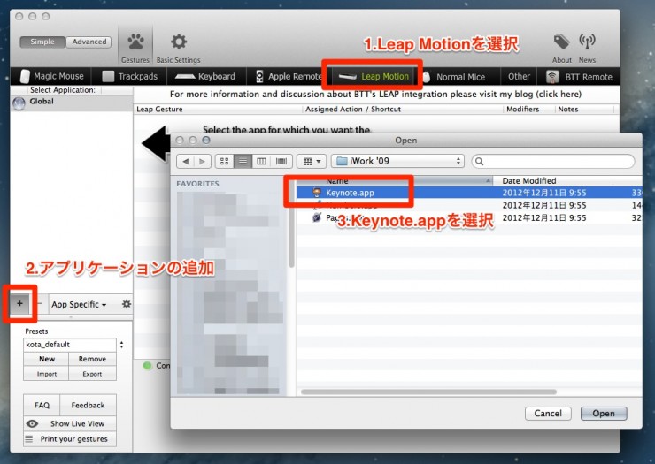Image resolution: width=655 pixels, height=464 pixels.
Task: Switch Open dialog to icon view
Action: (x=224, y=161)
